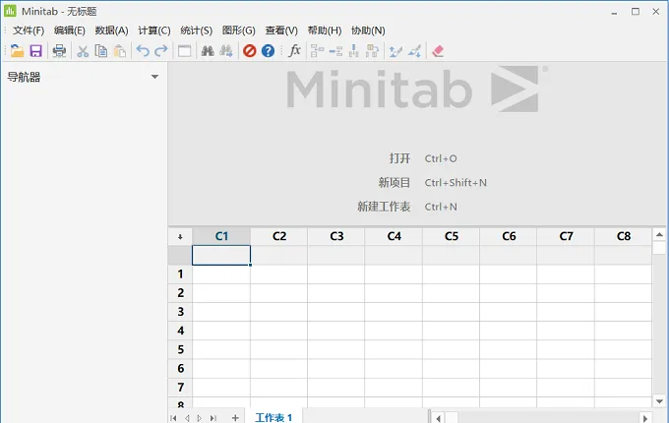
Task: Undo the last action
Action: click(143, 51)
